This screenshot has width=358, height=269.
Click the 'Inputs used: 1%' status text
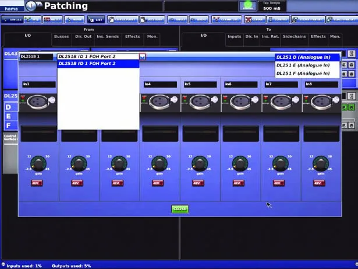(x=24, y=266)
